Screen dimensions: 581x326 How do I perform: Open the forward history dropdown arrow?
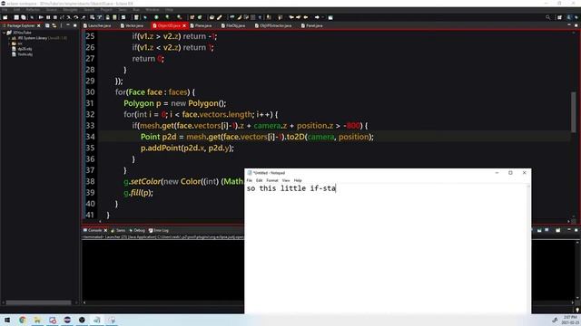pyautogui.click(x=323, y=17)
